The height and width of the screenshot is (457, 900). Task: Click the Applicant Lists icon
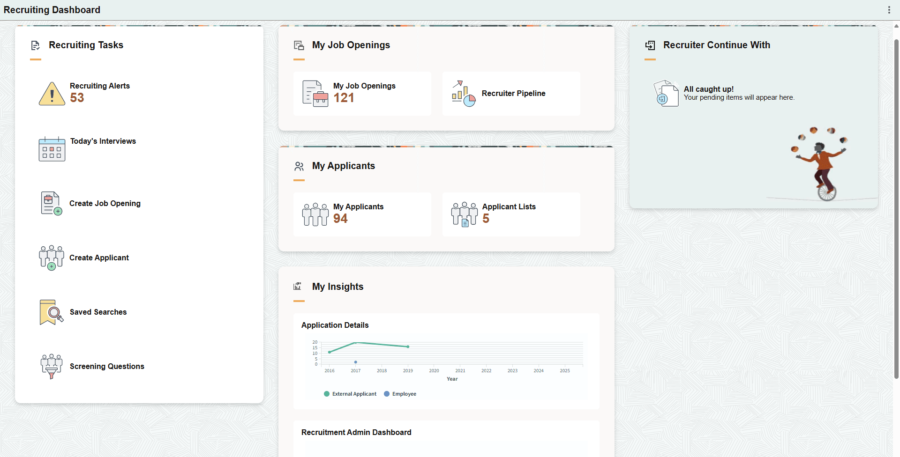pos(464,214)
